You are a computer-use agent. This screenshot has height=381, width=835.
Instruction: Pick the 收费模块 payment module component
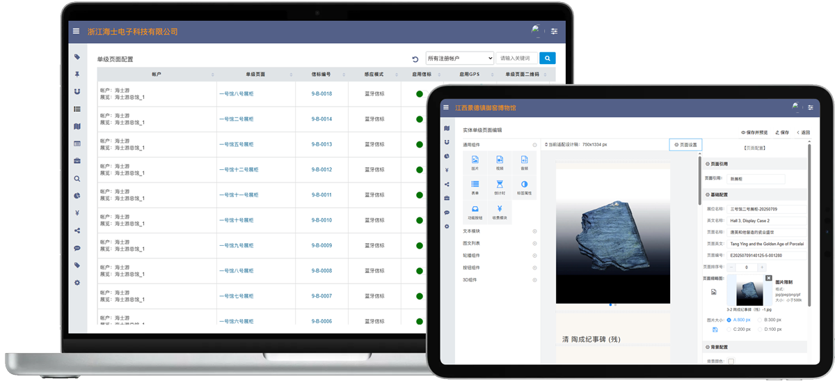click(500, 212)
